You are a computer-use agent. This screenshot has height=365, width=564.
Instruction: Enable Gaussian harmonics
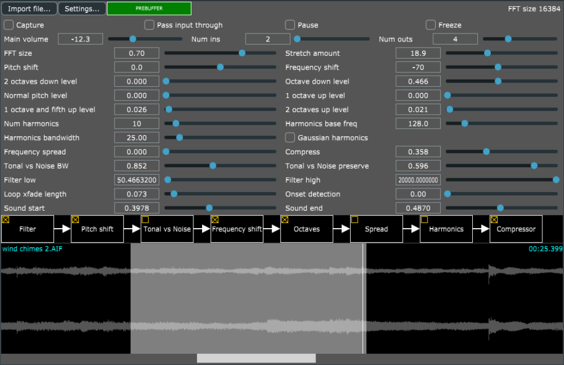click(x=289, y=138)
